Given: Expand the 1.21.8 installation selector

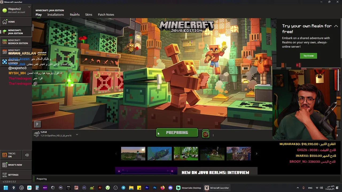Looking at the screenshot, I should pyautogui.click(x=77, y=135).
